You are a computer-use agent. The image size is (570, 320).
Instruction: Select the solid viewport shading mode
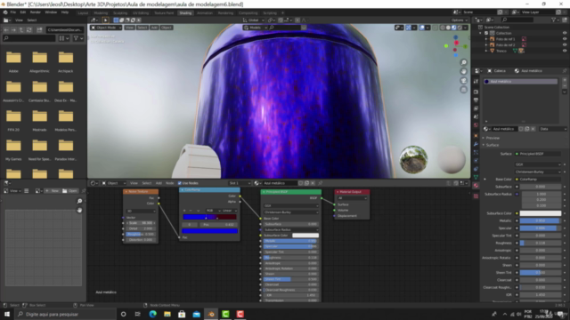(448, 28)
